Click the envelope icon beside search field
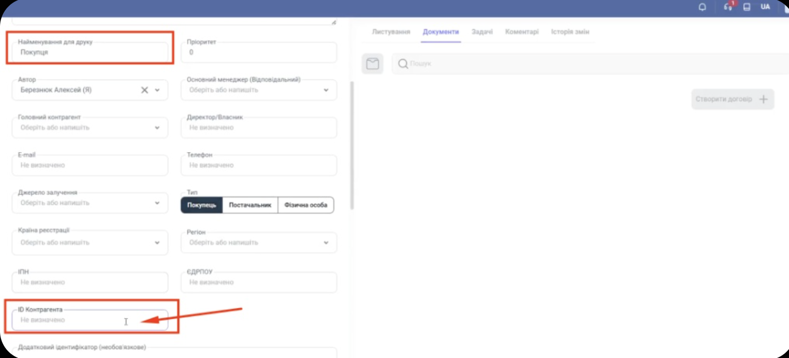This screenshot has height=358, width=789. click(x=372, y=64)
